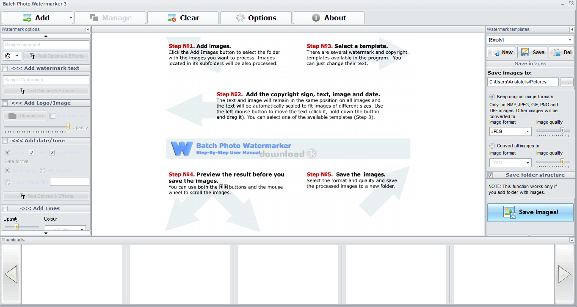The image size is (577, 307).
Task: Select Keep original image formats radio
Action: [492, 97]
